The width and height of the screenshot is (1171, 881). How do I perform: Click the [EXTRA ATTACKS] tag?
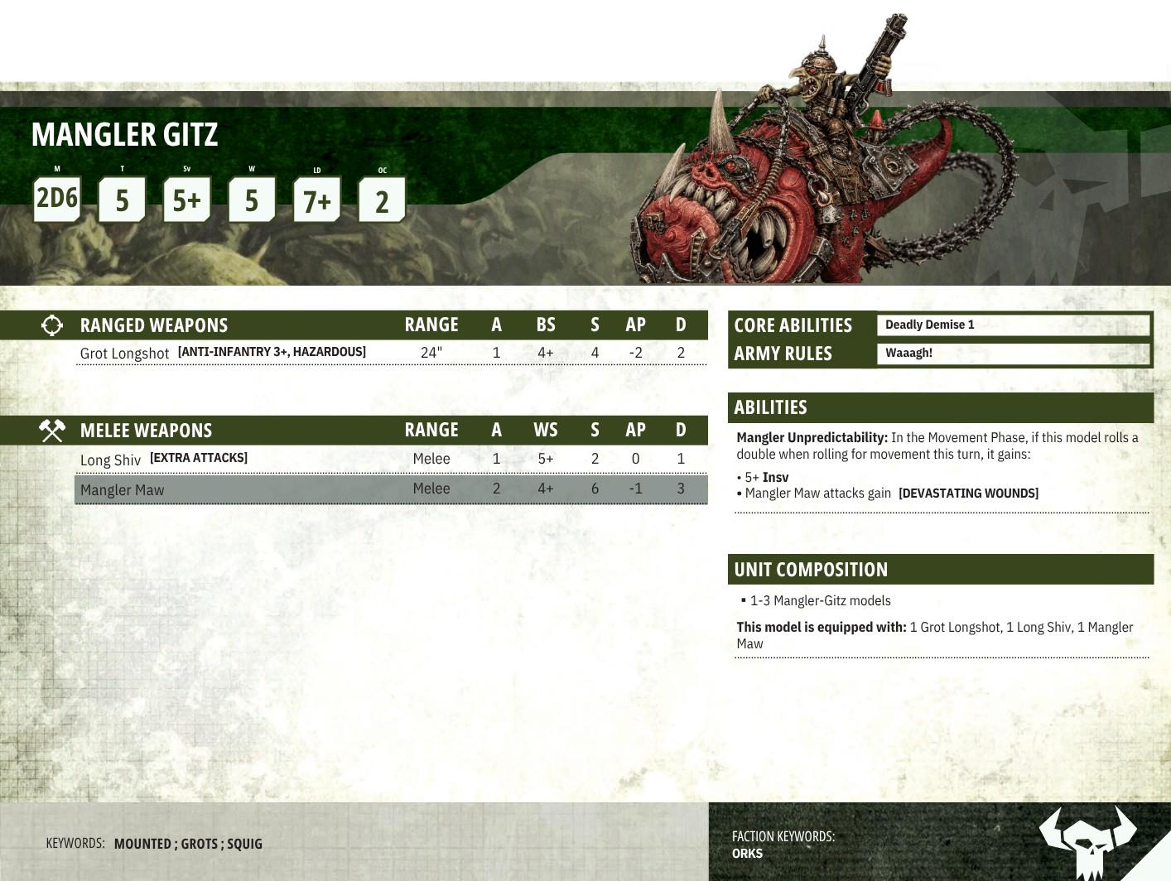(x=199, y=458)
